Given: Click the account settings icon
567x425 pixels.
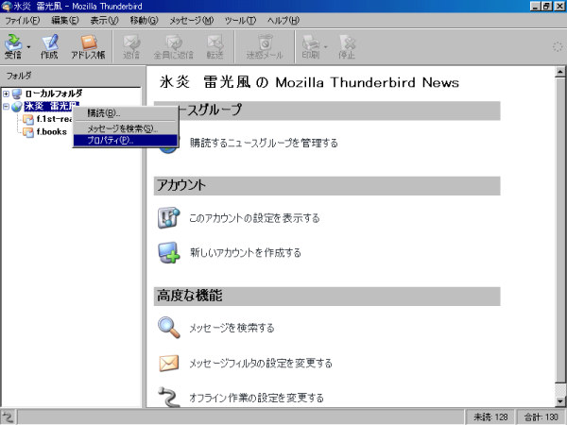Looking at the screenshot, I should point(168,217).
